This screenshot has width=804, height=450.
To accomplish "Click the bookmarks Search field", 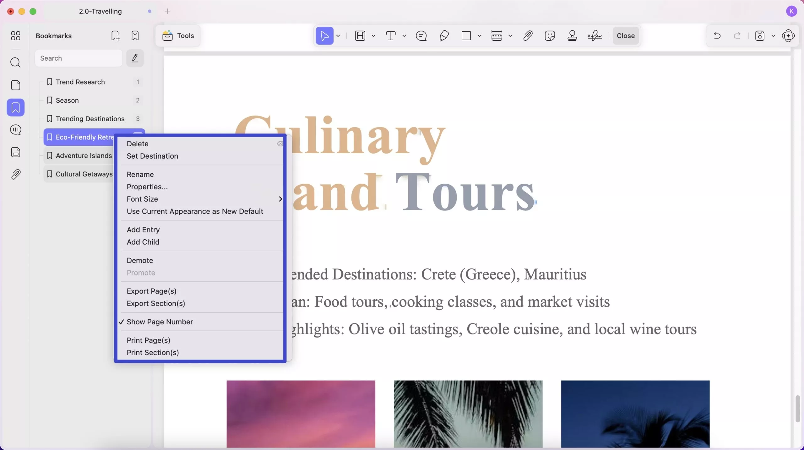I will [x=79, y=58].
